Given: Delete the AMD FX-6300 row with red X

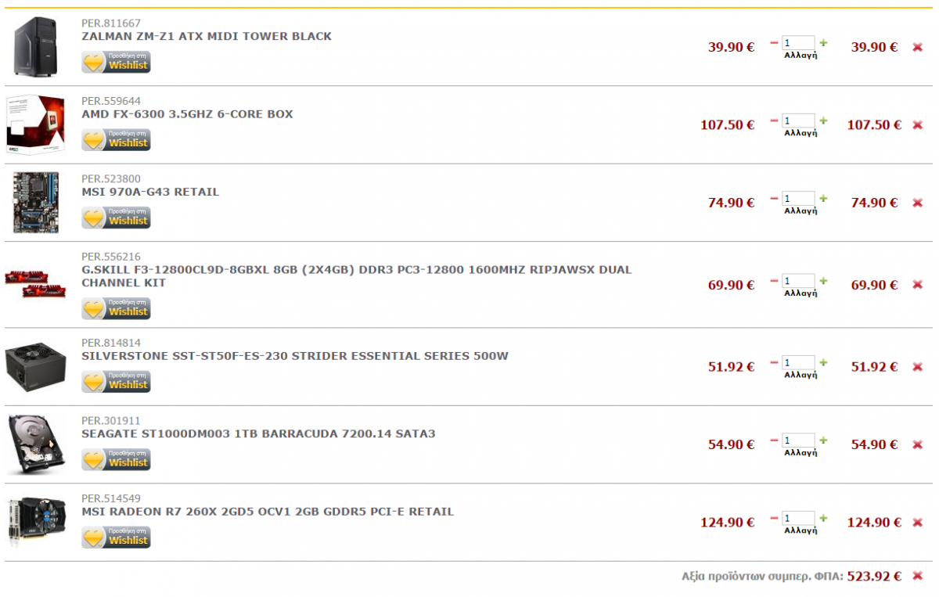Looking at the screenshot, I should point(918,125).
